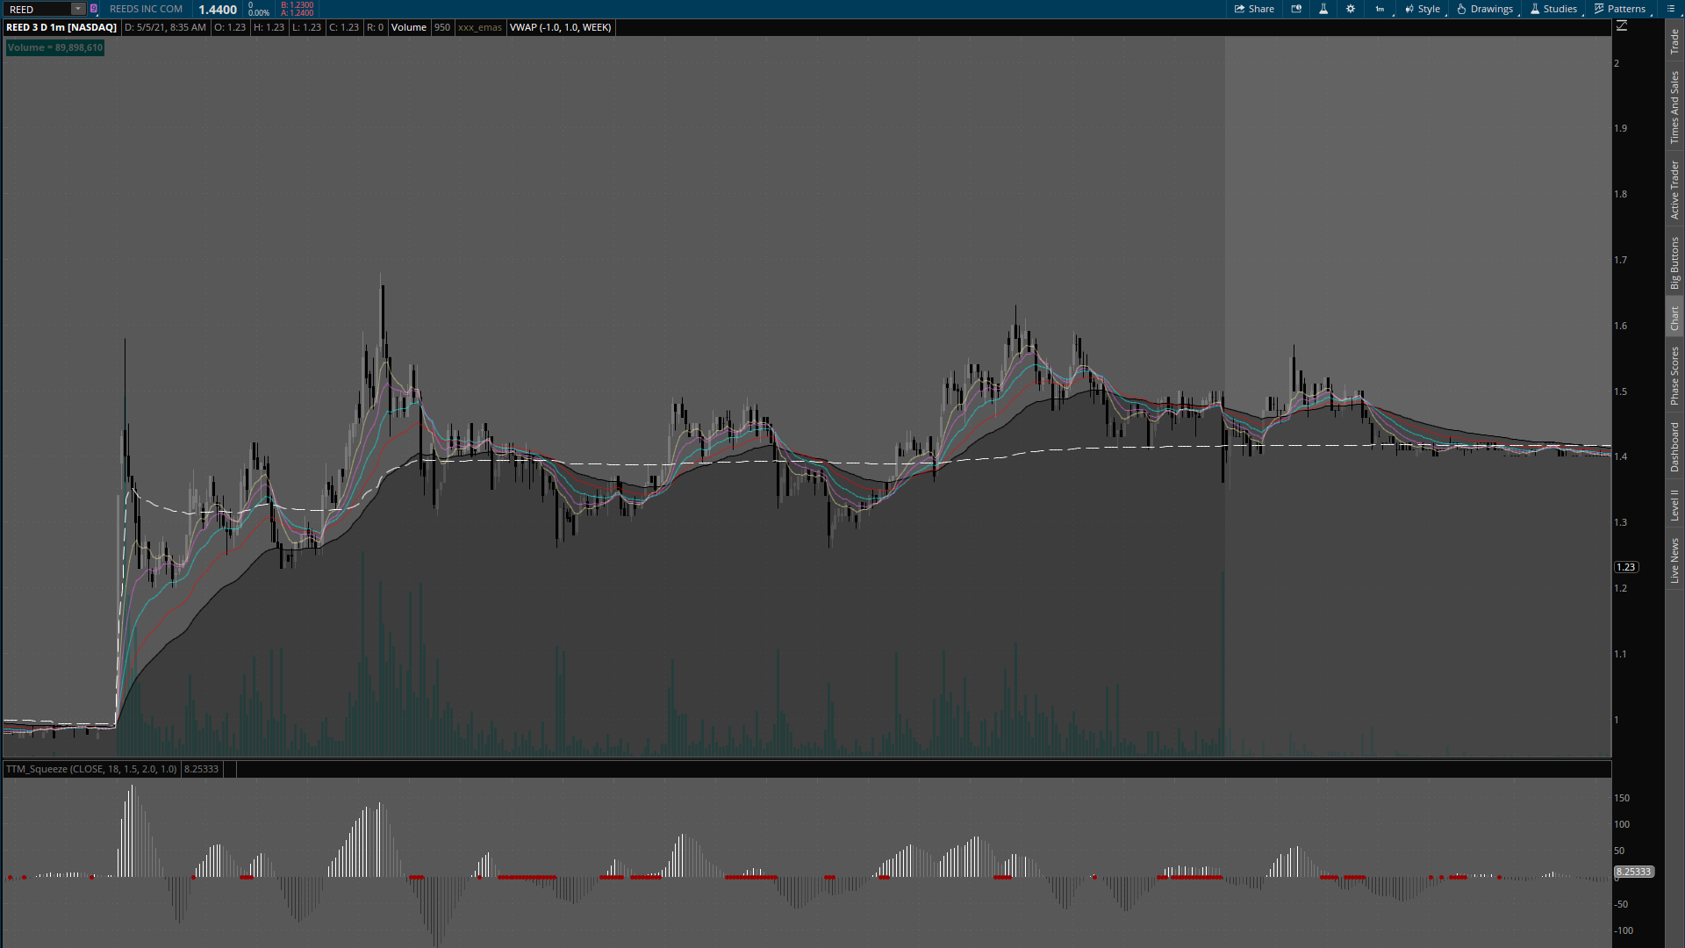Image resolution: width=1685 pixels, height=948 pixels.
Task: Click the REED symbol input field
Action: pos(37,9)
